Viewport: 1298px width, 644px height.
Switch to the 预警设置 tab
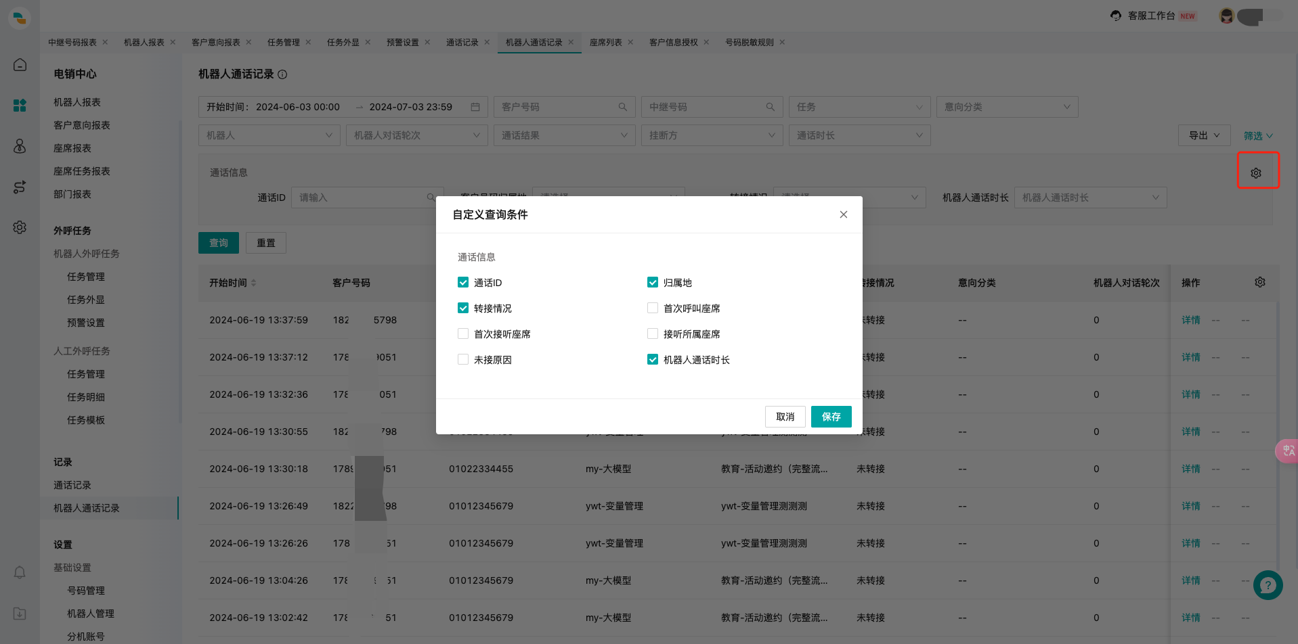pos(403,42)
